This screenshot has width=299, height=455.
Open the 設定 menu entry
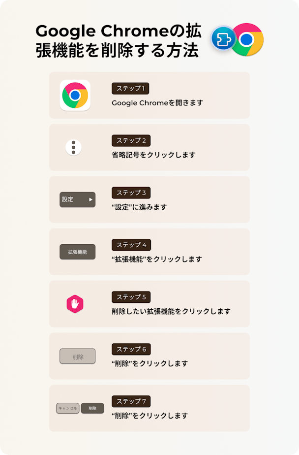77,199
